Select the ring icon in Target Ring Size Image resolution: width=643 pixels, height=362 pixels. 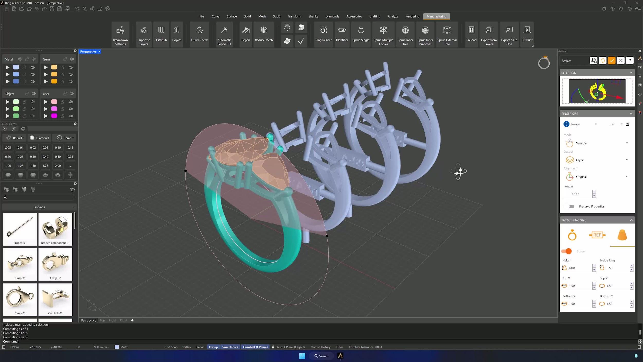(572, 235)
